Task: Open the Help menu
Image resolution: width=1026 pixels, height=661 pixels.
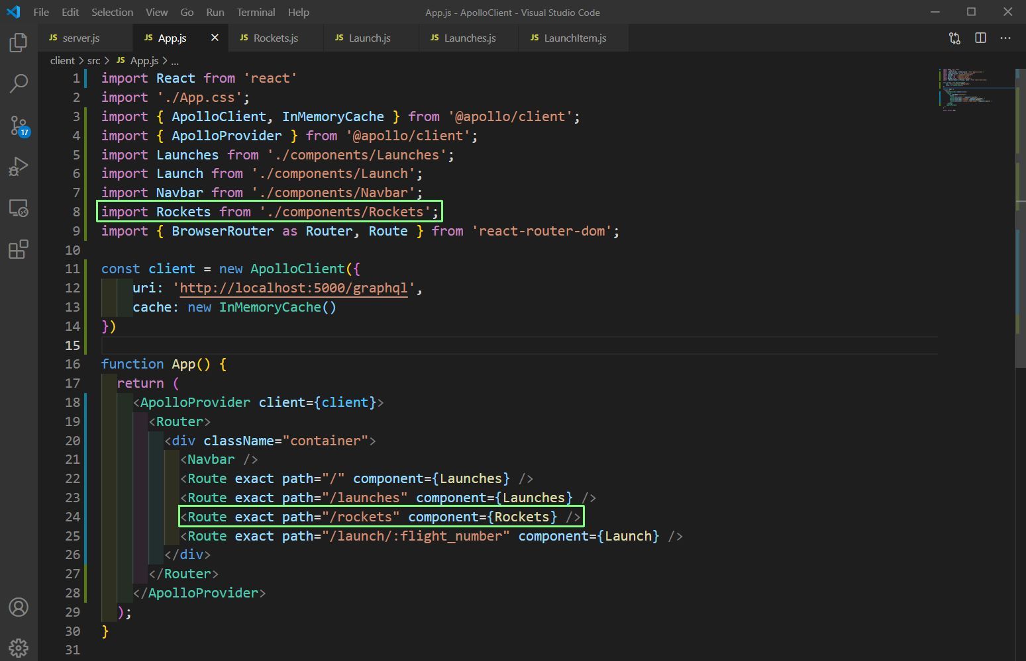Action: pos(299,12)
